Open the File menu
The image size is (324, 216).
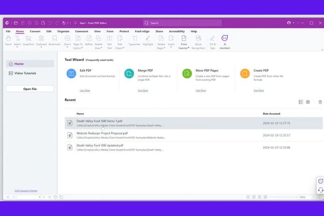coord(8,32)
